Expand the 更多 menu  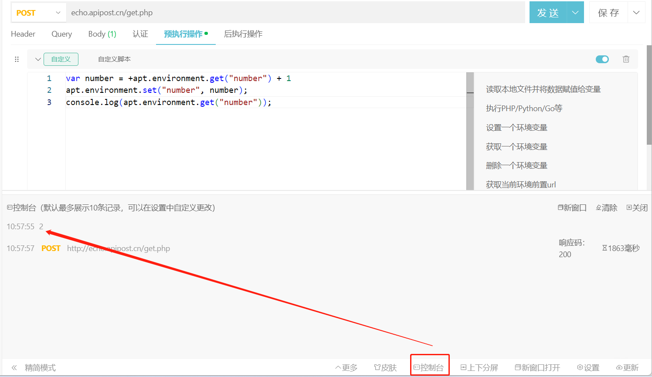346,368
